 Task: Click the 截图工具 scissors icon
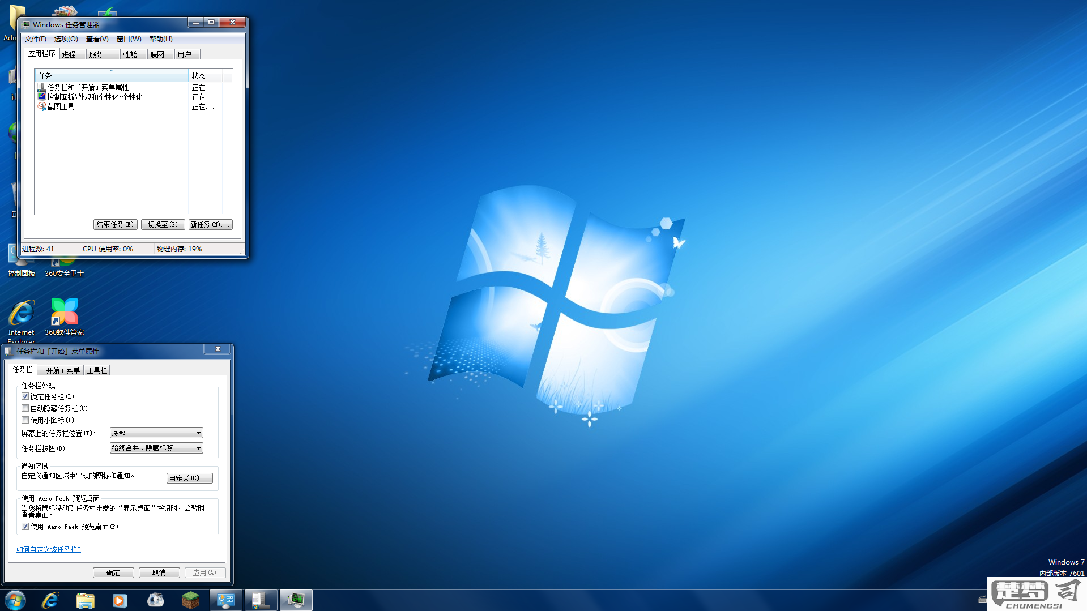(x=41, y=106)
